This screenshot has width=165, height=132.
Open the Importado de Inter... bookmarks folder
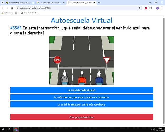[x=30, y=13]
